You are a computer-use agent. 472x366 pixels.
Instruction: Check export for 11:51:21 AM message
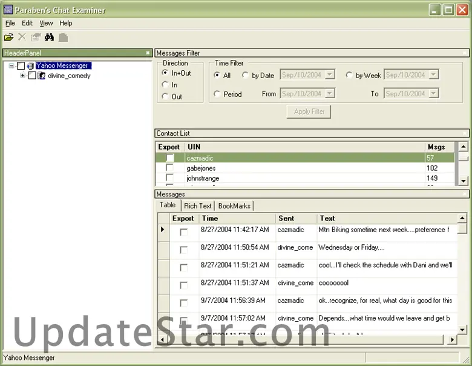pyautogui.click(x=183, y=267)
